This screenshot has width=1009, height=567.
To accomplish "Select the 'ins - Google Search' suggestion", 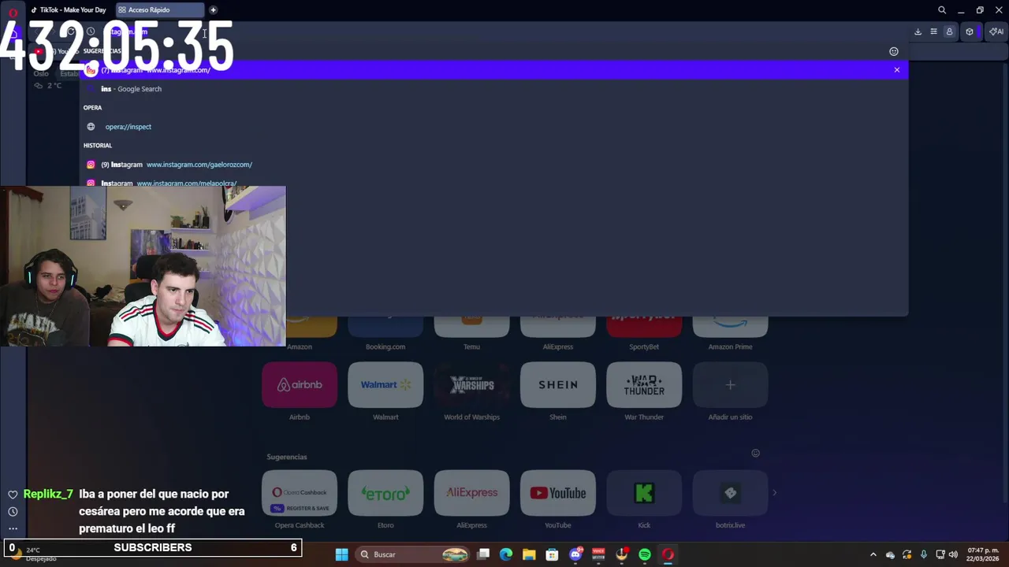I will tap(494, 89).
